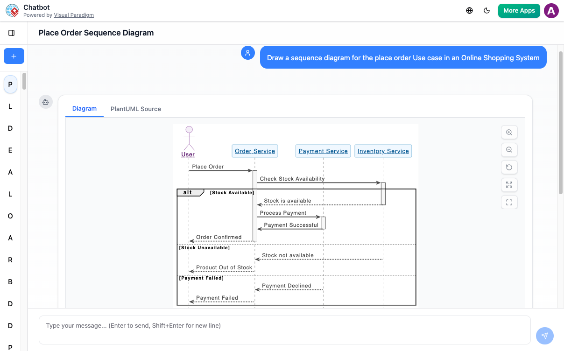564x351 pixels.
Task: Select the Diagram tab
Action: [x=84, y=109]
